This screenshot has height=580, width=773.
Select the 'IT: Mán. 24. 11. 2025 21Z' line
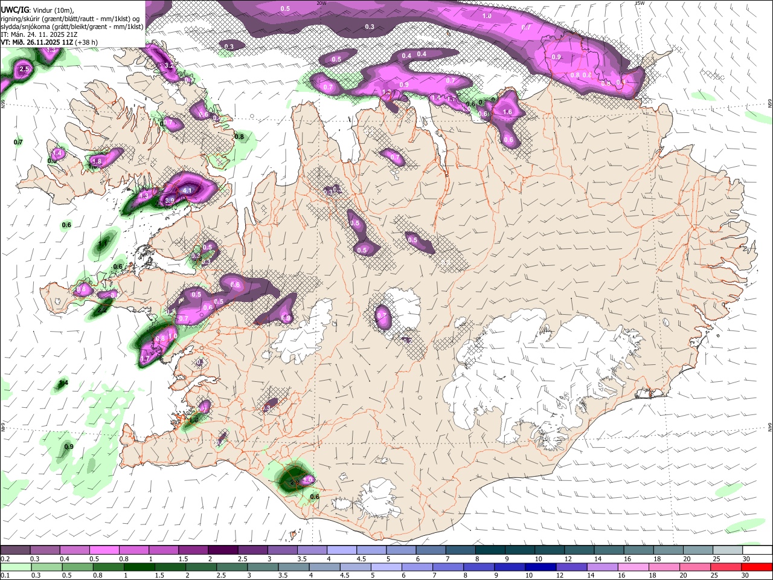(39, 34)
